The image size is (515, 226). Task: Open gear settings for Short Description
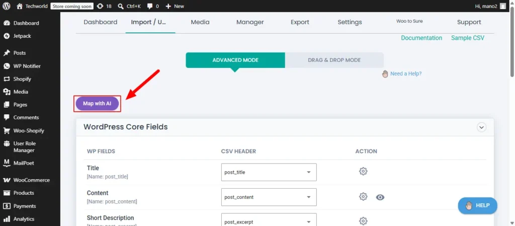click(363, 221)
